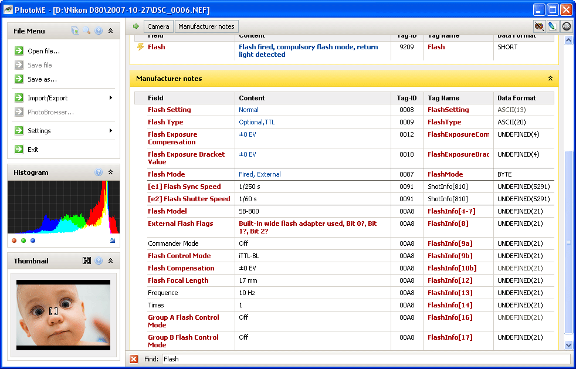Screen dimensions: 576x369
Task: Jump to the Camera section
Action: (x=158, y=26)
